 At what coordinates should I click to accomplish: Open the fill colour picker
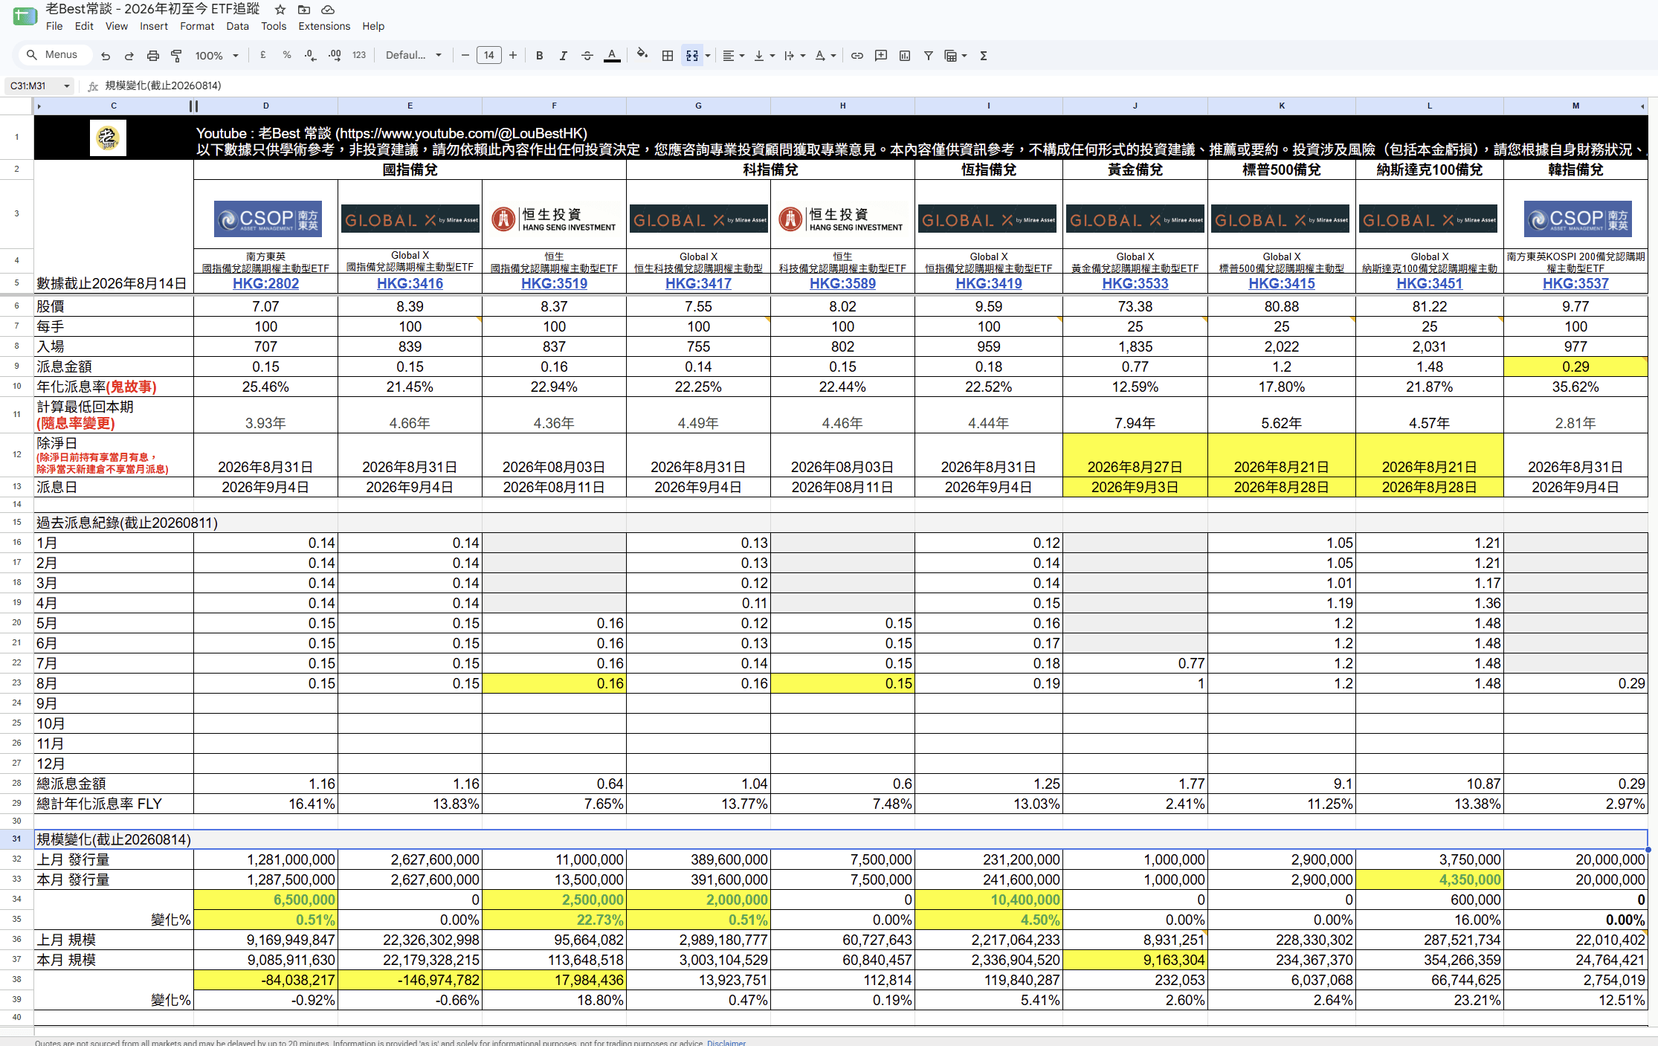(x=642, y=55)
